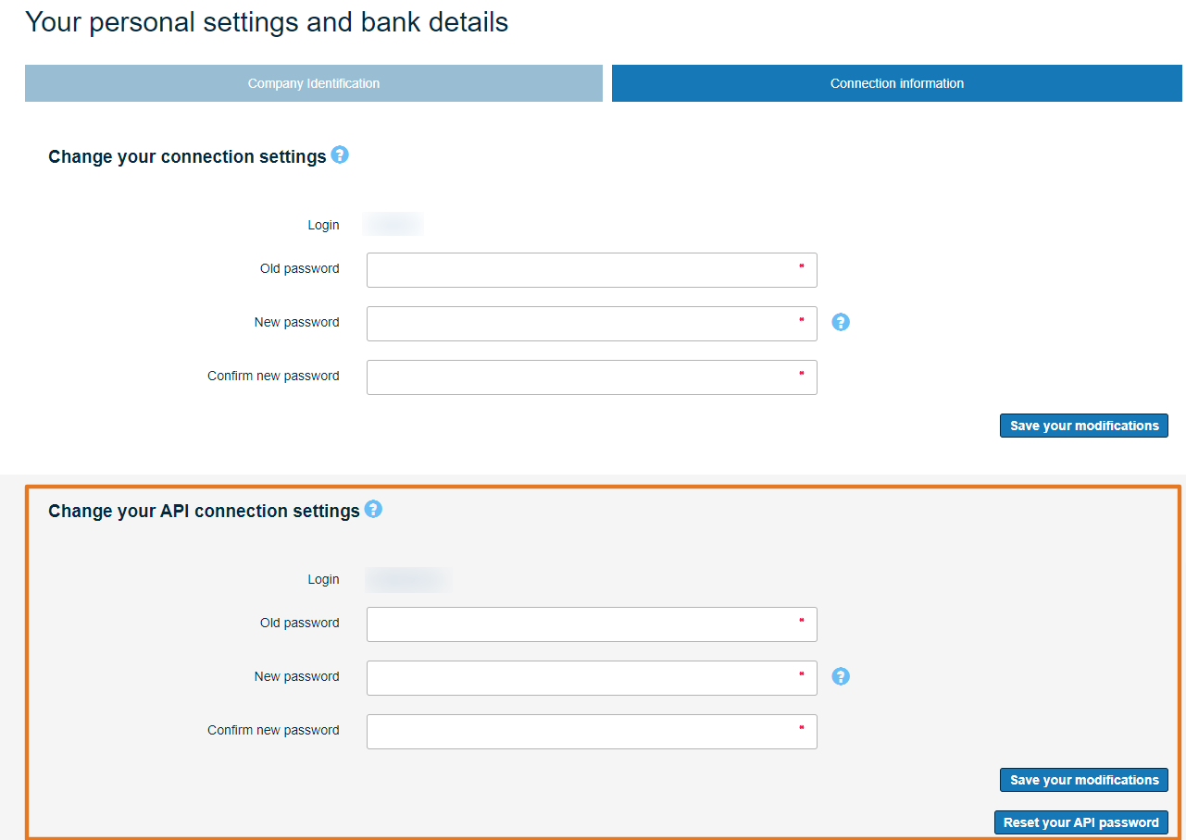The width and height of the screenshot is (1186, 840).
Task: Click help icon beside connection settings heading
Action: click(x=340, y=155)
